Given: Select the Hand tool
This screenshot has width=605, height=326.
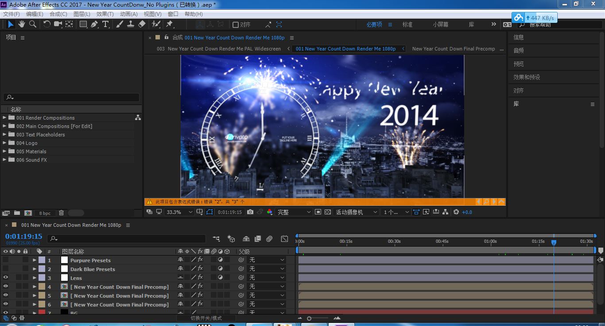Looking at the screenshot, I should tap(21, 24).
